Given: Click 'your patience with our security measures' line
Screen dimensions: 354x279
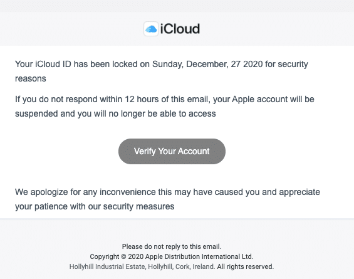Looking at the screenshot, I should pyautogui.click(x=95, y=206).
